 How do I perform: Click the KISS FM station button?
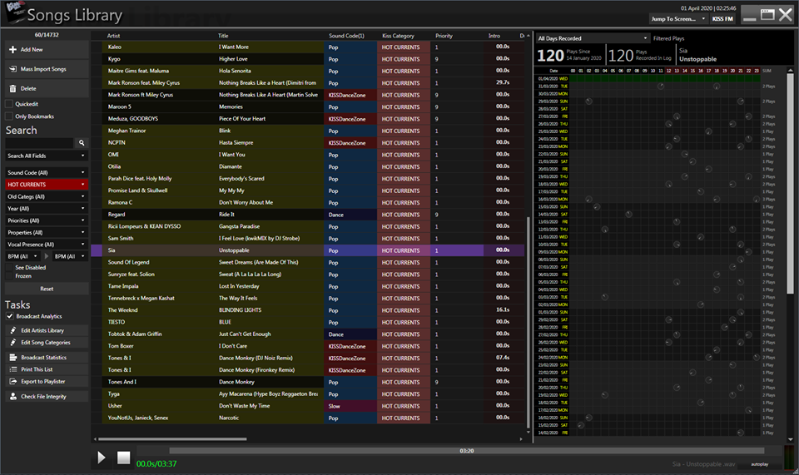722,19
